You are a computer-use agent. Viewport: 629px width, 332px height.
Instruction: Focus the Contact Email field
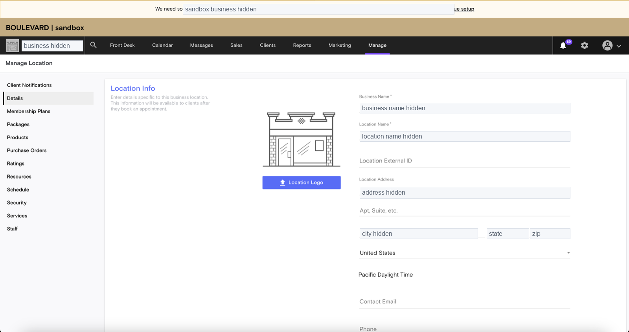point(465,302)
